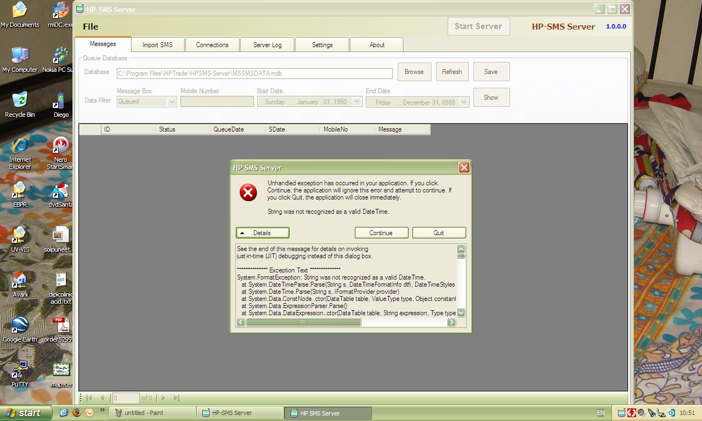Click the Firefox quick launch icon
Screen dimensions: 702x421
77,413
